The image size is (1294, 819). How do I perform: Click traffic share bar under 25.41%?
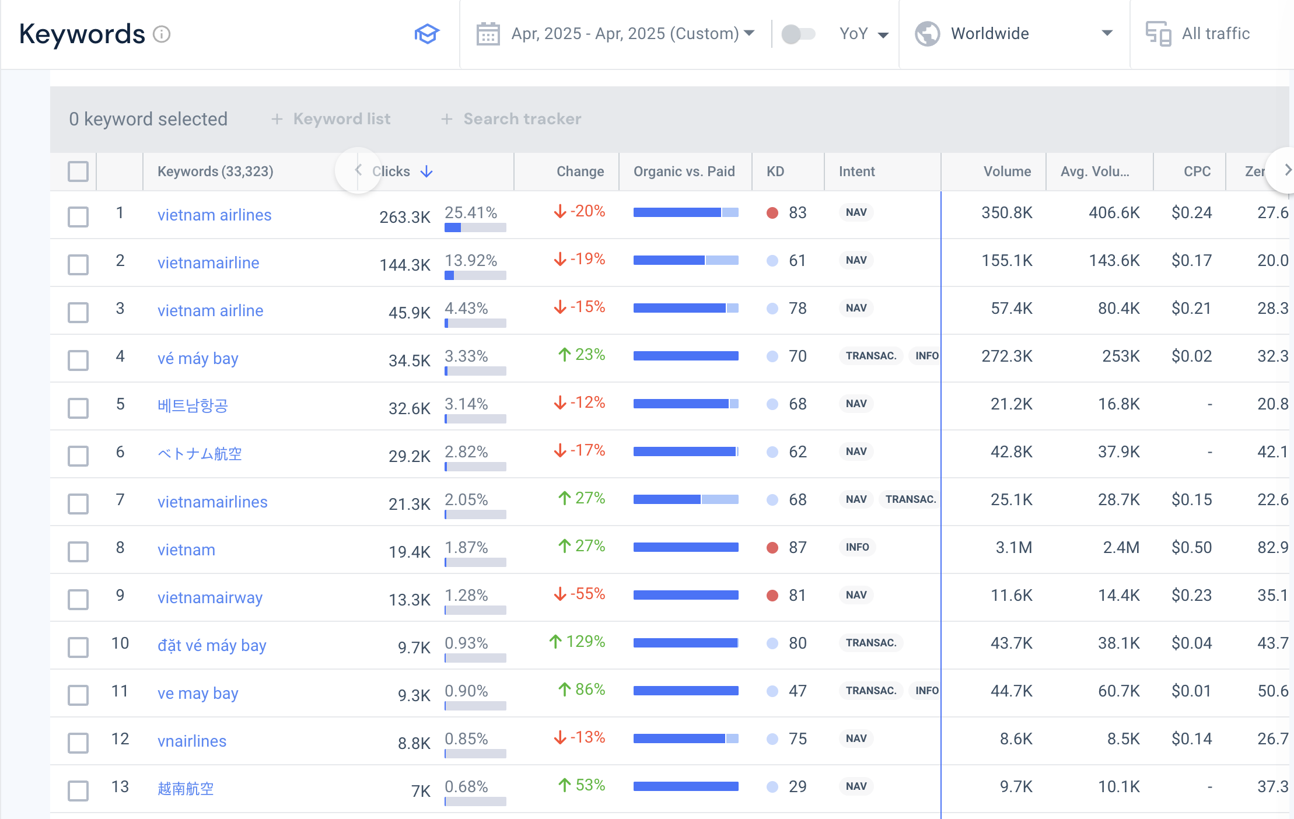point(475,228)
